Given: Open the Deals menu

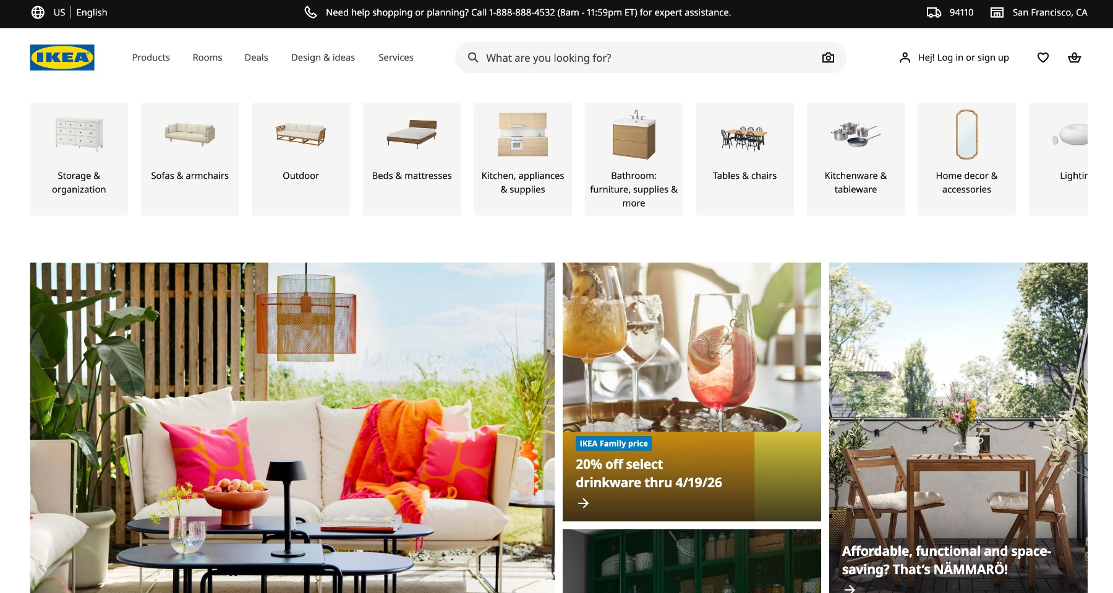Looking at the screenshot, I should (256, 58).
